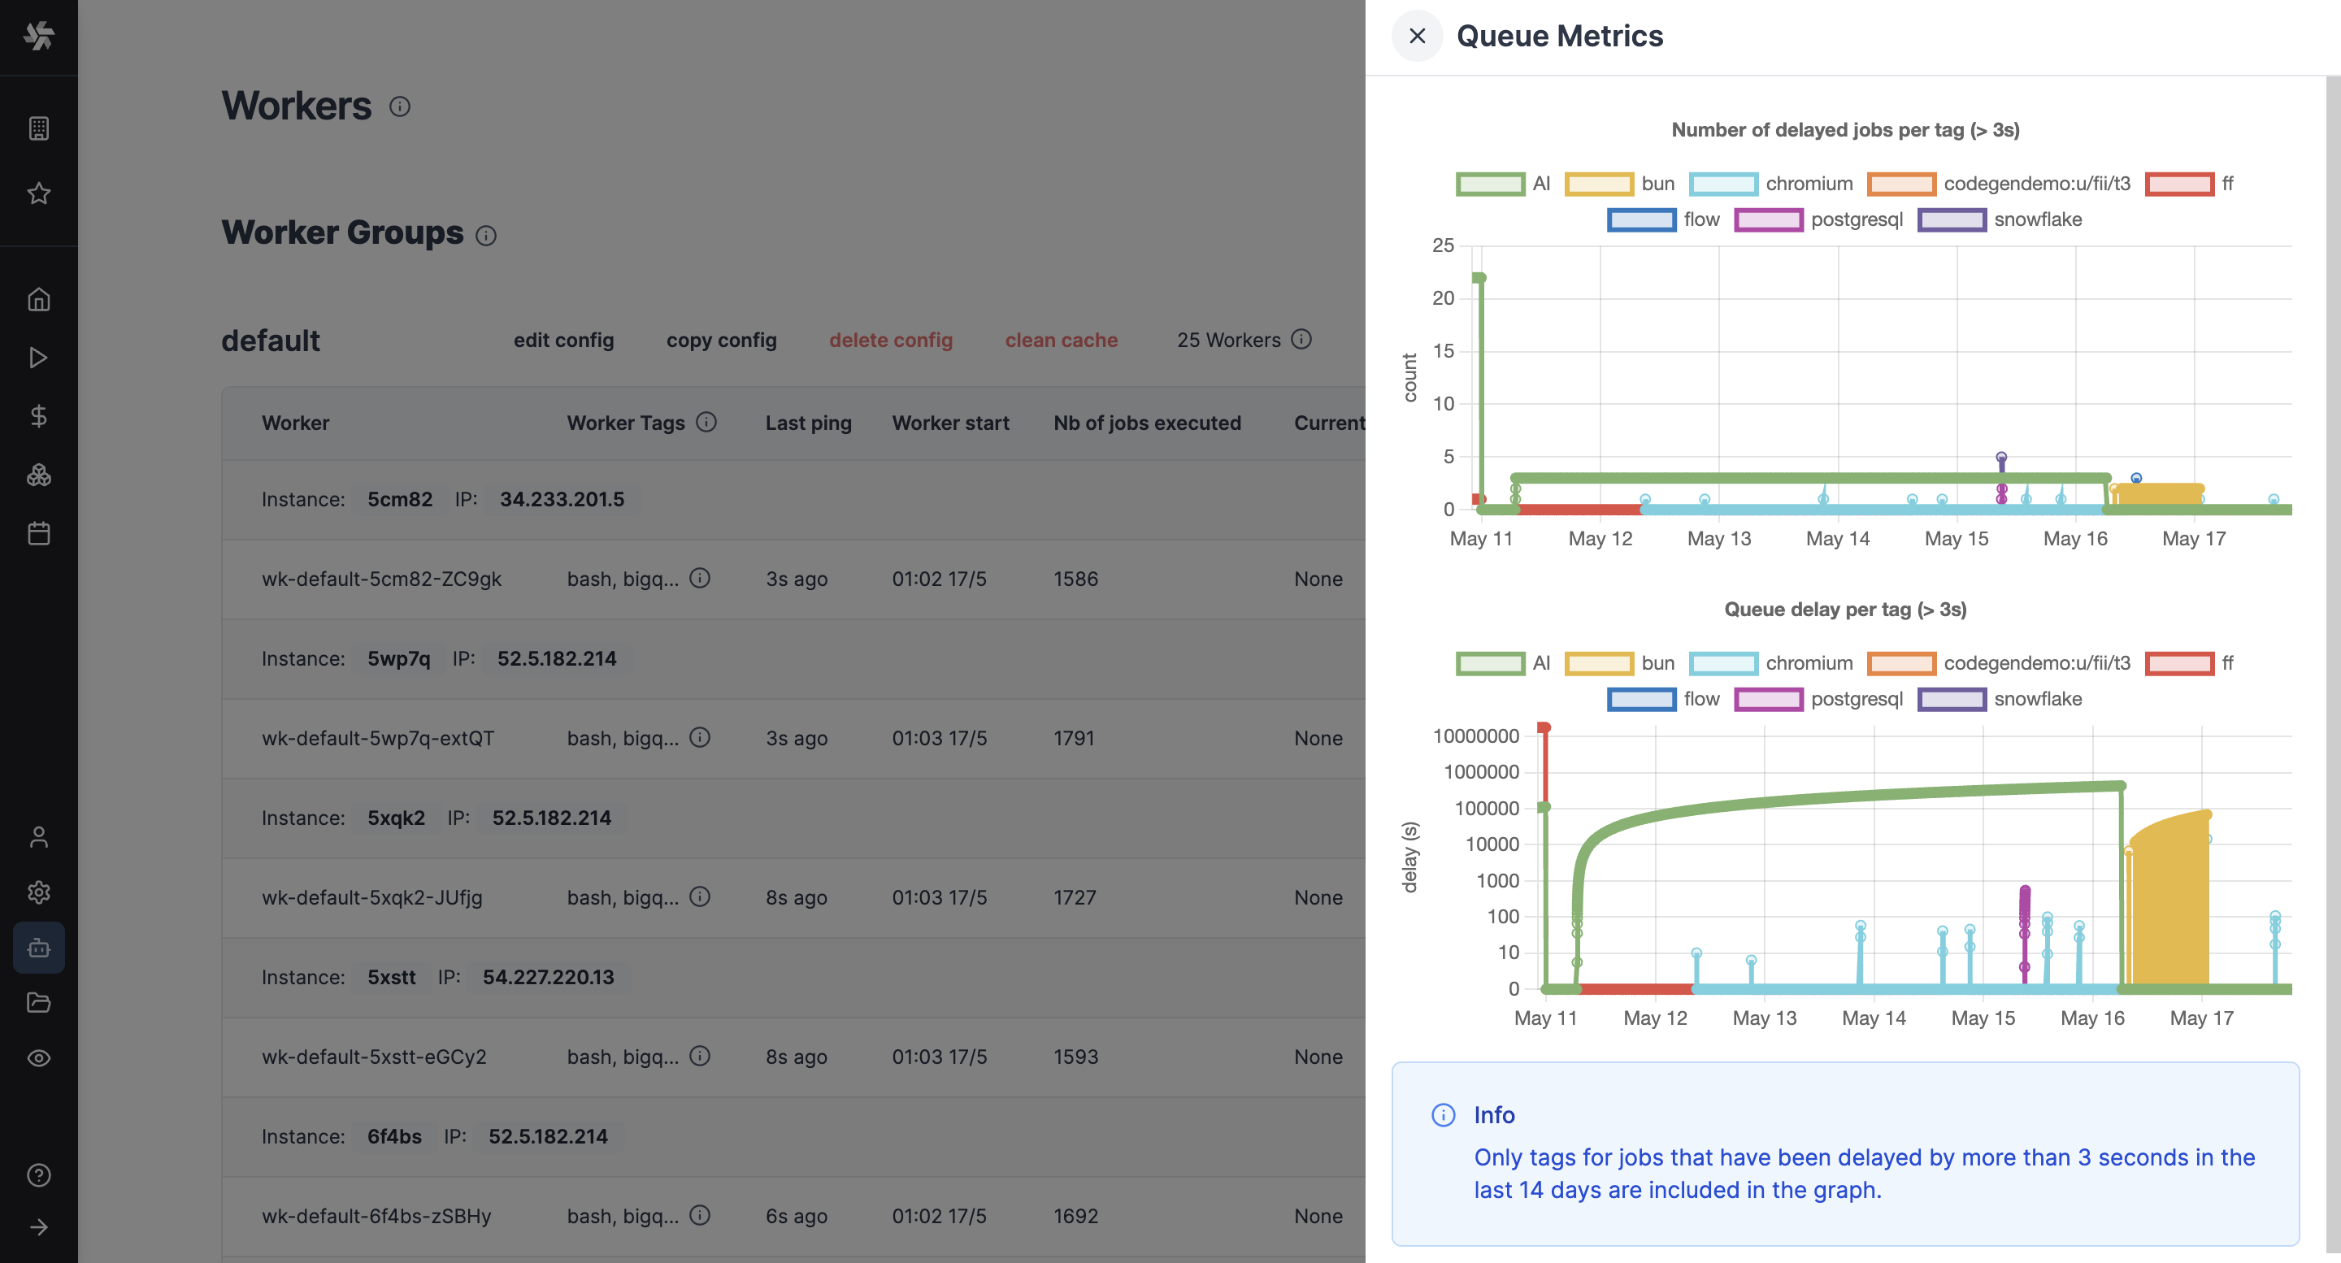
Task: Open your account with the user icon
Action: (x=39, y=837)
